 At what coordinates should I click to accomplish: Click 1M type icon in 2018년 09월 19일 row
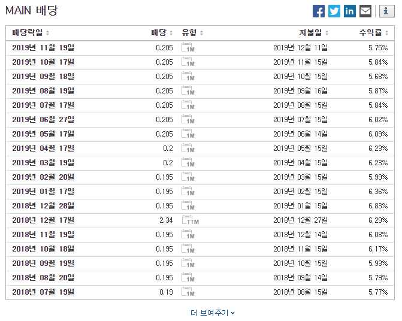[x=188, y=263]
